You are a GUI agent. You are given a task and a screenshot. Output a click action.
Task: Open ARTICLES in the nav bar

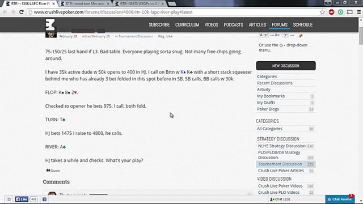click(x=258, y=25)
